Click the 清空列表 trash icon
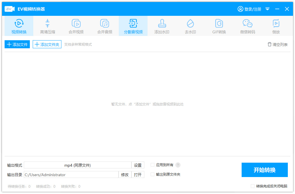 pos(269,44)
